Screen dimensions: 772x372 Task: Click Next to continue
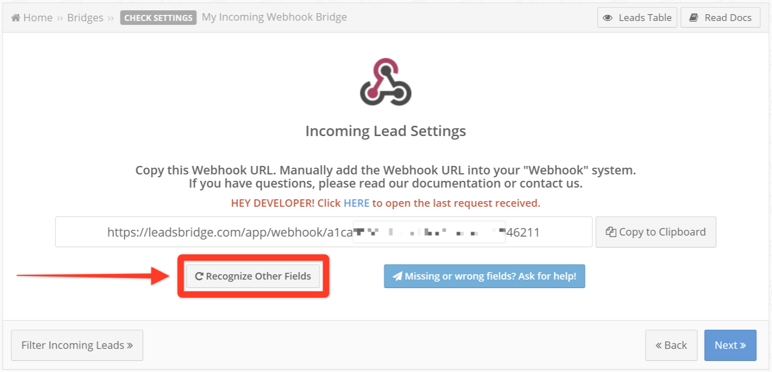[730, 345]
